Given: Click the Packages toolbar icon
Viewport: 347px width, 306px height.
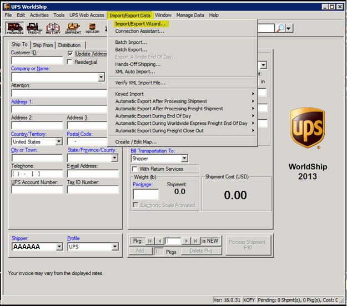Looking at the screenshot, I should [x=14, y=28].
